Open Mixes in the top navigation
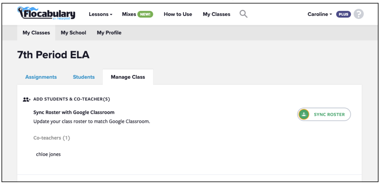Image resolution: width=380 pixels, height=184 pixels. (x=129, y=14)
